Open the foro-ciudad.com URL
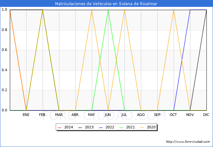This screenshot has height=147, width=213. [x=188, y=142]
